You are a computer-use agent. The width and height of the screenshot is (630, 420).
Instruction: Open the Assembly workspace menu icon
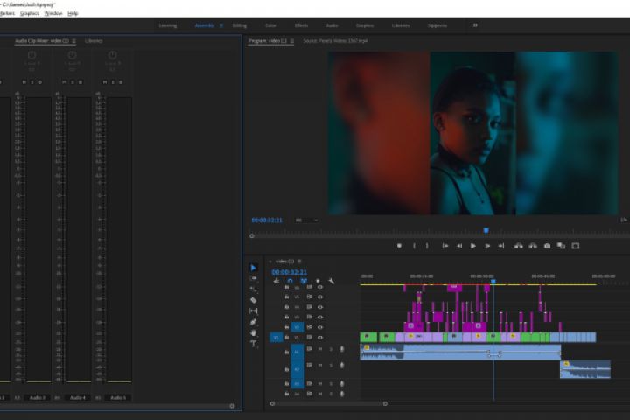220,25
